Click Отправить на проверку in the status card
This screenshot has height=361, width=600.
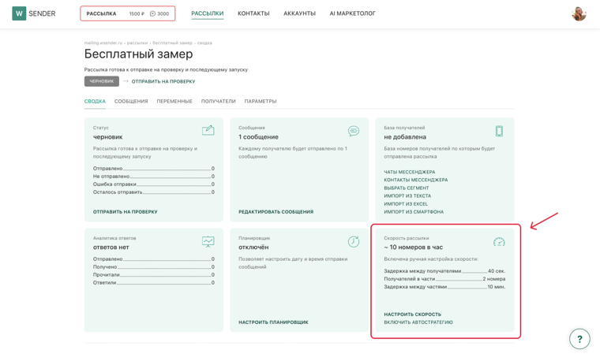125,211
